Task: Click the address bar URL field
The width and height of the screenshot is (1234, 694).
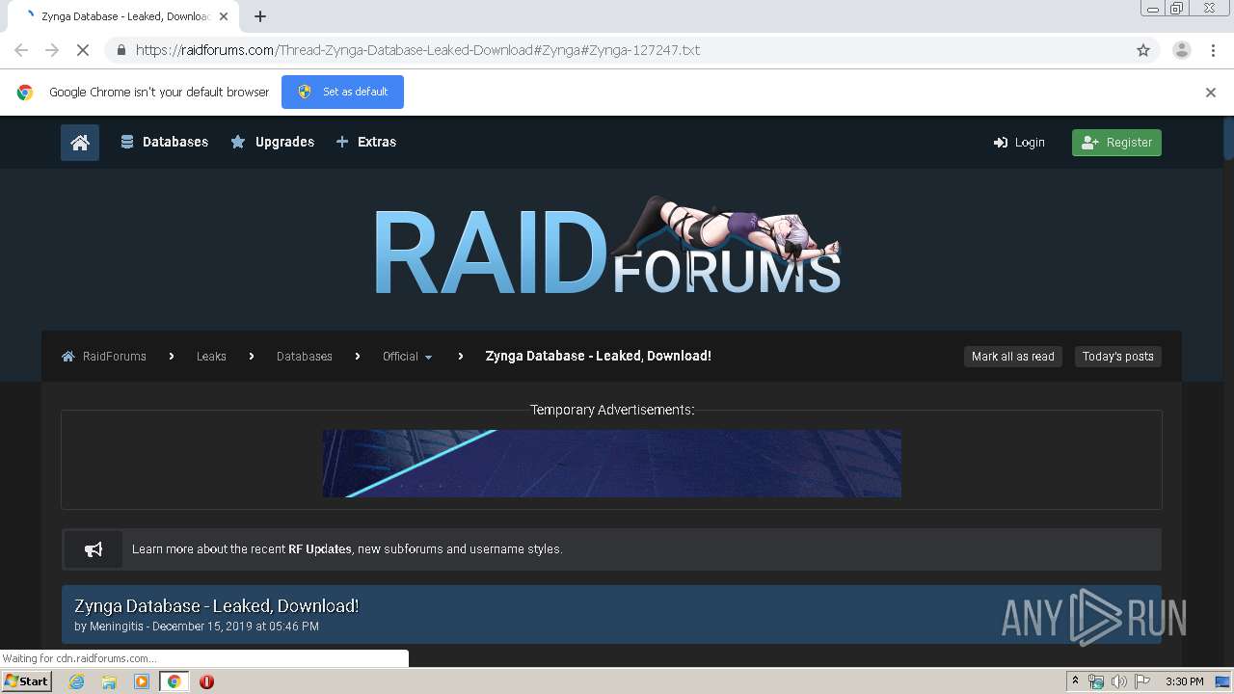Action: [631, 50]
